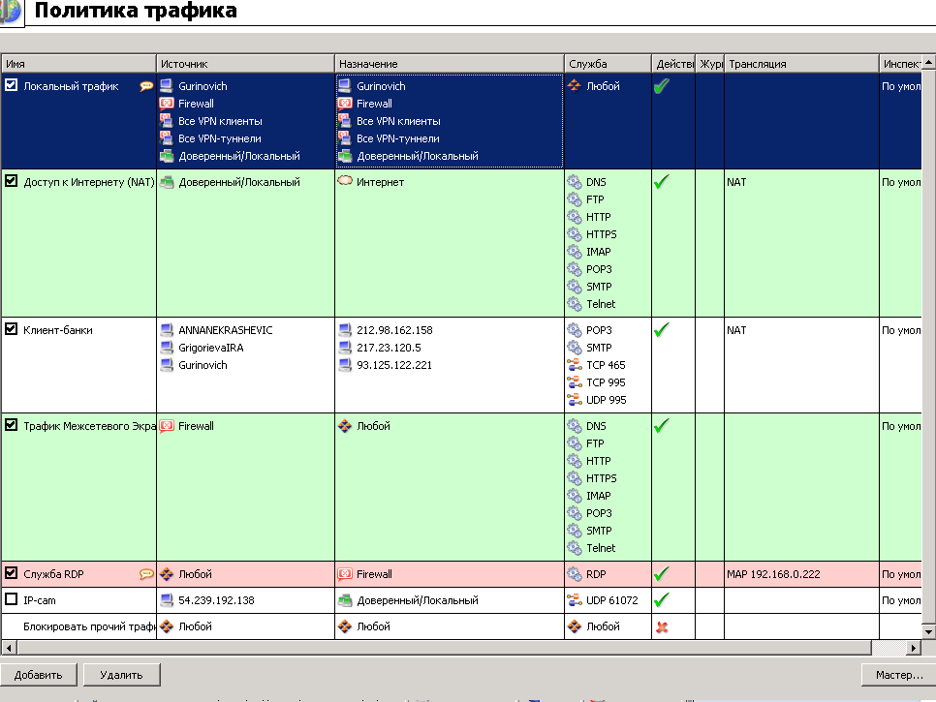Click the Доверенный/Локальный icon in IP-cam destination

tap(345, 600)
